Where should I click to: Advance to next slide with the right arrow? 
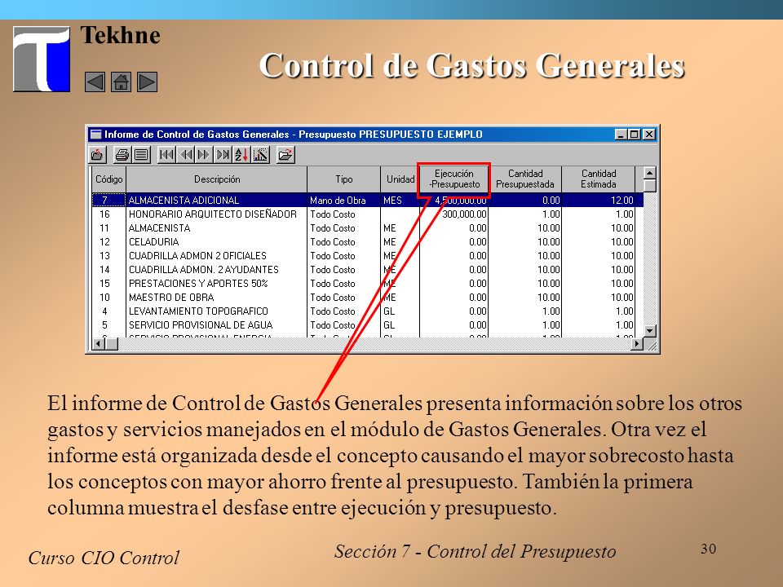[x=148, y=82]
